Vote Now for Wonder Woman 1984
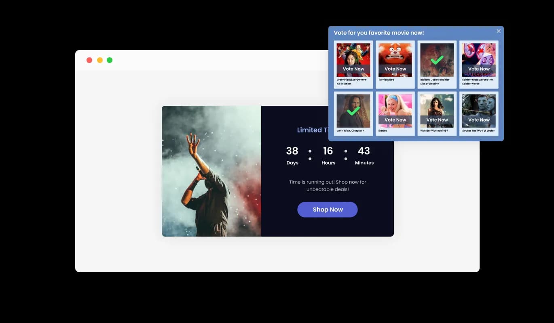 pos(437,120)
